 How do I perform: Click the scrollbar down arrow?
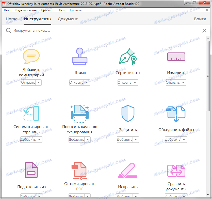pyautogui.click(x=208, y=195)
